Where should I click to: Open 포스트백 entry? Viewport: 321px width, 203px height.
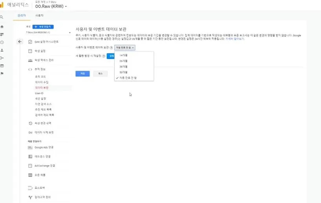[40, 188]
